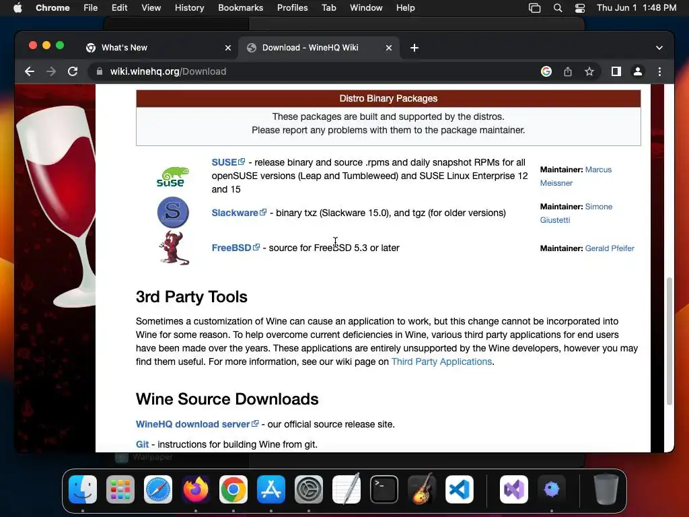The image size is (689, 517).
Task: Open Launchpad from the Dock
Action: (x=120, y=489)
